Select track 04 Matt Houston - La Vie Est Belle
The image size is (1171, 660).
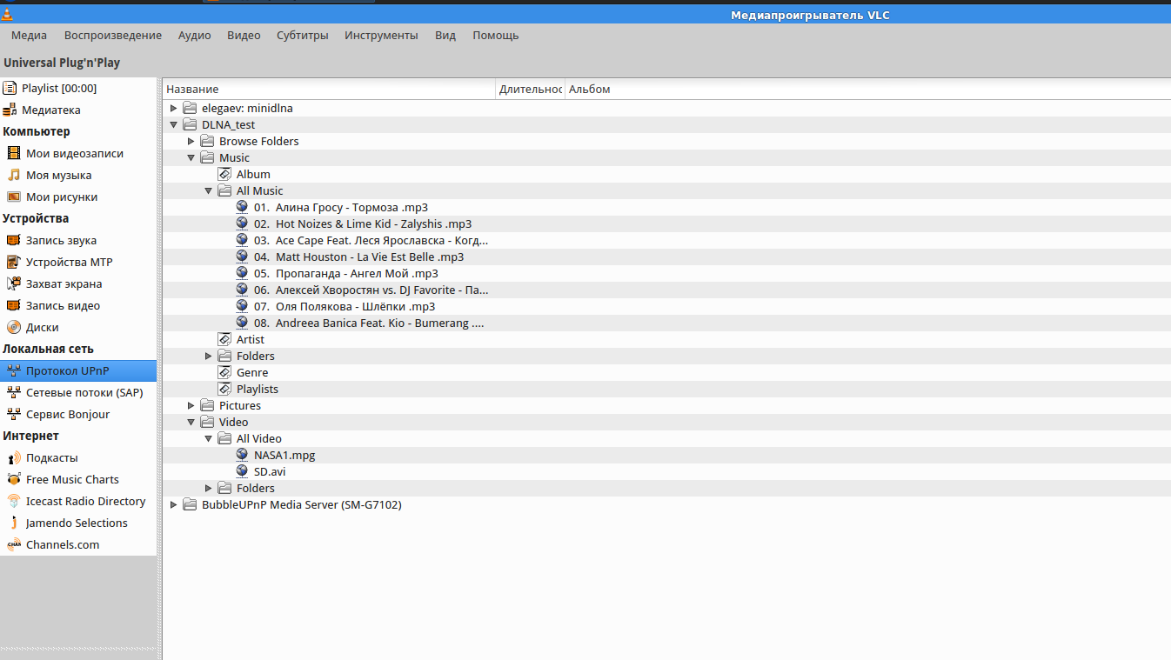coord(359,257)
